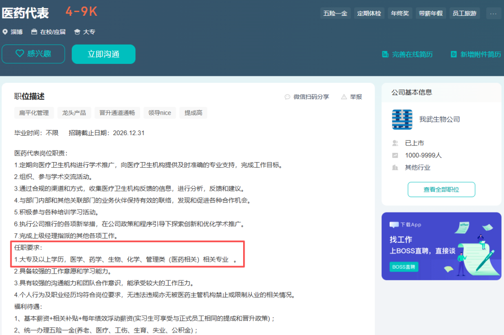This screenshot has height=335, width=504.
Task: Click the 福利待遇 heading line
Action: click(x=28, y=307)
